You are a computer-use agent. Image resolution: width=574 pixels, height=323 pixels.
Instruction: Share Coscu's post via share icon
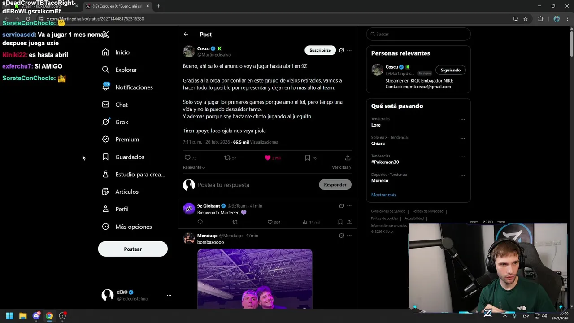pyautogui.click(x=348, y=157)
